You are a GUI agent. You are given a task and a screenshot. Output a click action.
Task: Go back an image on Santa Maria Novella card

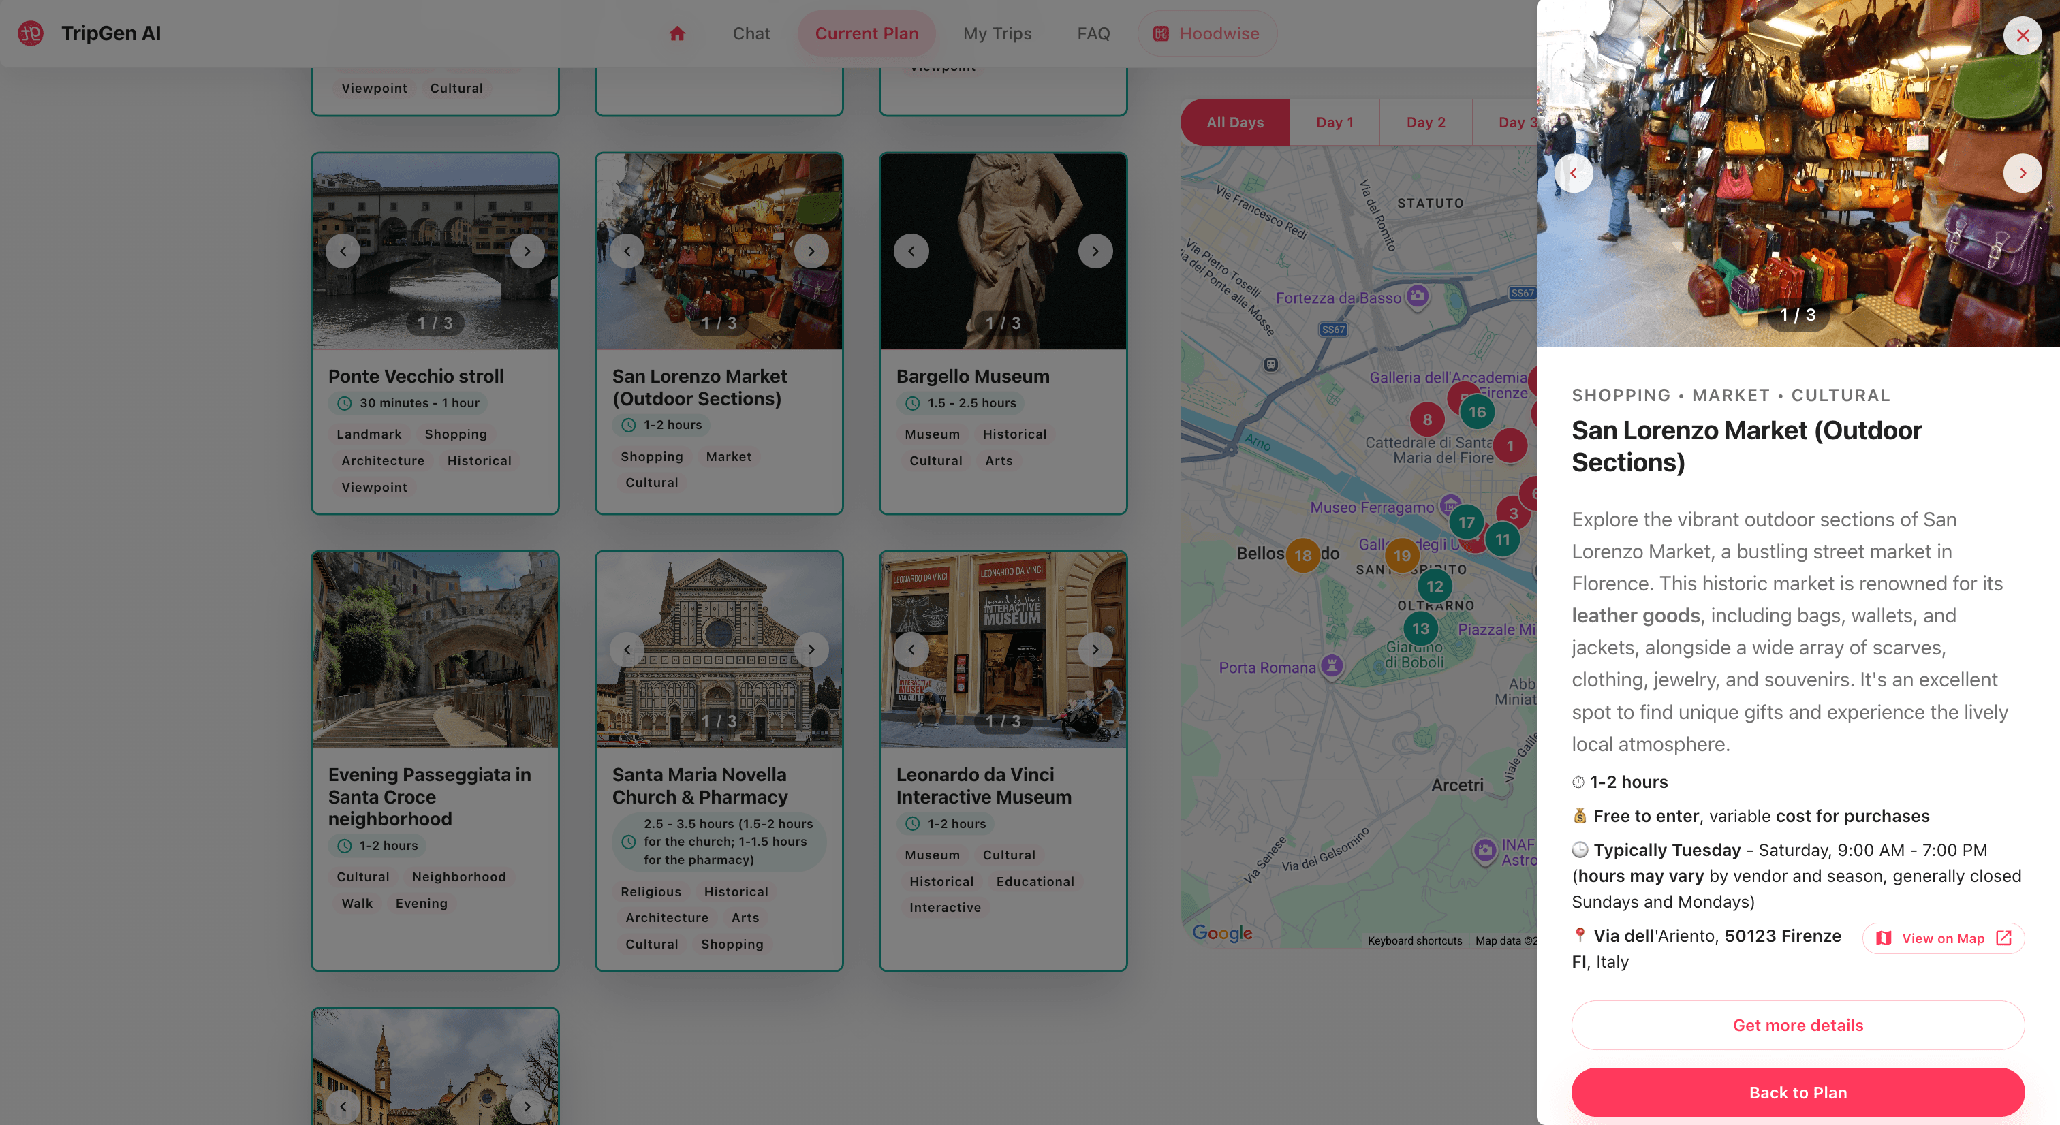pyautogui.click(x=628, y=649)
